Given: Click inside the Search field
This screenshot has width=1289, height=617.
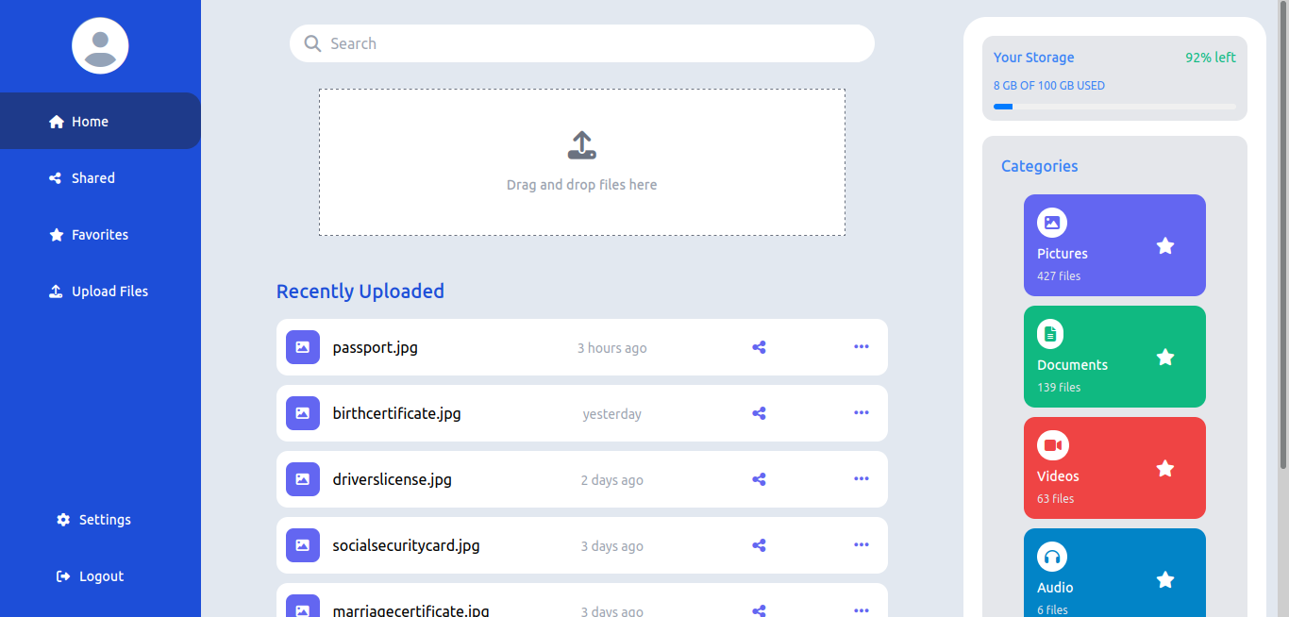Looking at the screenshot, I should 581,43.
